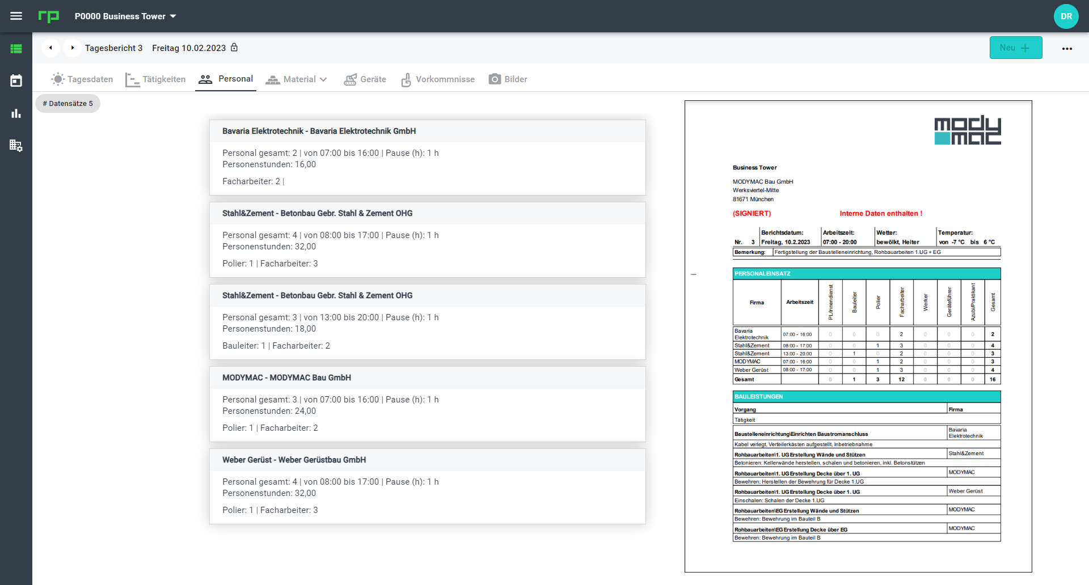The height and width of the screenshot is (585, 1089).
Task: Click the Neu button
Action: [1015, 48]
